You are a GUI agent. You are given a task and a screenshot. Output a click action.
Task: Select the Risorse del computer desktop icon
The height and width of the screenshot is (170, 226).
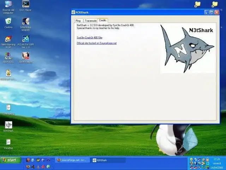click(8, 7)
